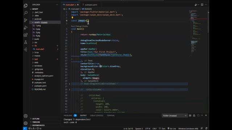Screen dimensions: 232x130
Task: Expand the windows folder
Action: 38,66
